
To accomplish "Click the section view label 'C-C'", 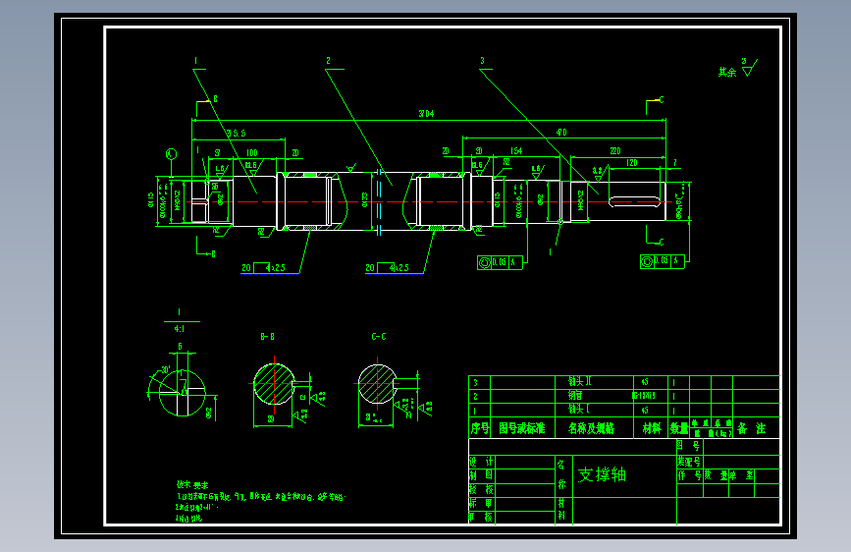I will (379, 337).
